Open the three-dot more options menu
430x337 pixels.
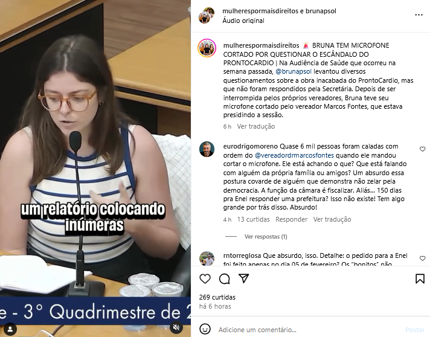[419, 15]
